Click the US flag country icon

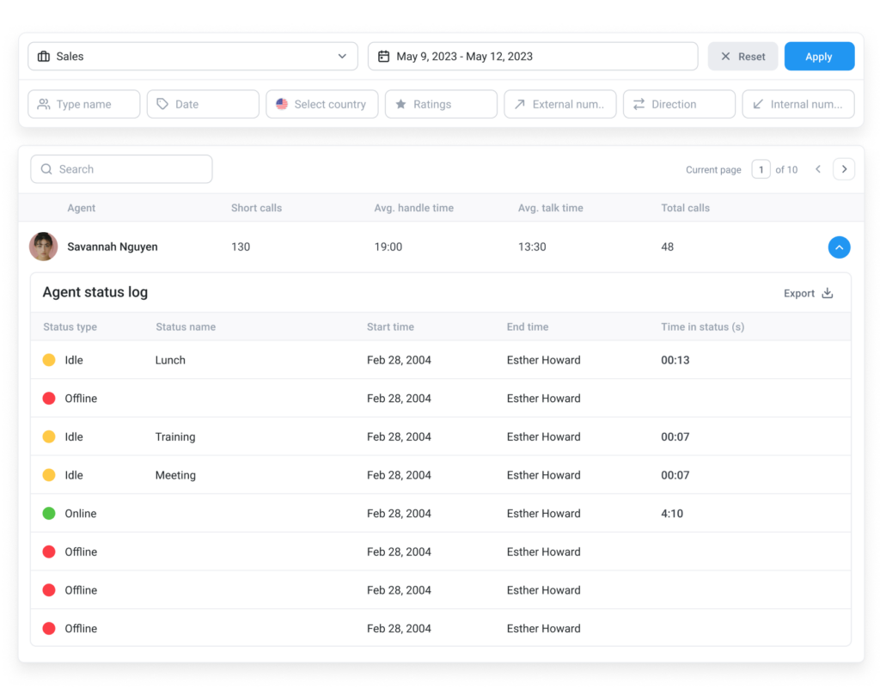[x=282, y=104]
